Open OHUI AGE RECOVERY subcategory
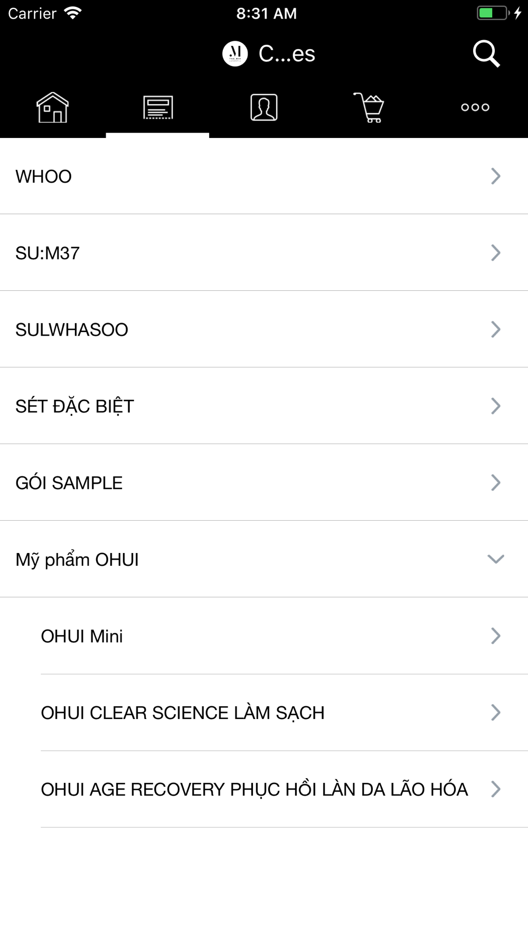 click(x=254, y=789)
